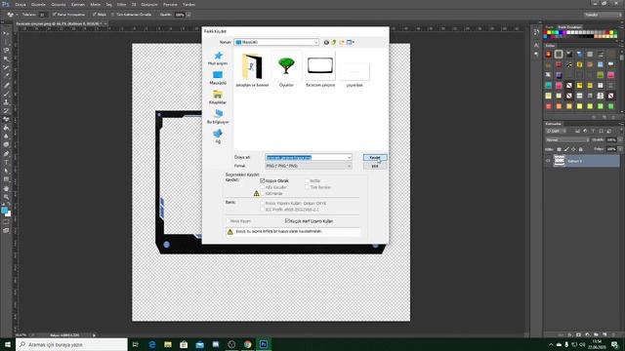Open the workspace switcher dropdown

click(603, 15)
